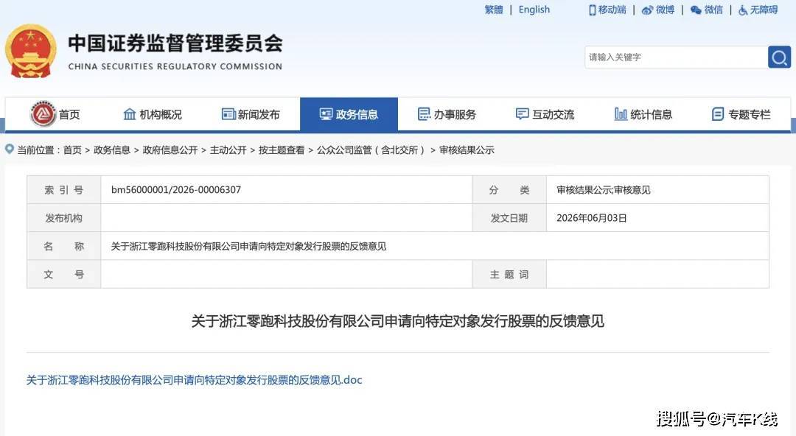The image size is (796, 436).
Task: Click the blue search magnifier button
Action: [779, 57]
